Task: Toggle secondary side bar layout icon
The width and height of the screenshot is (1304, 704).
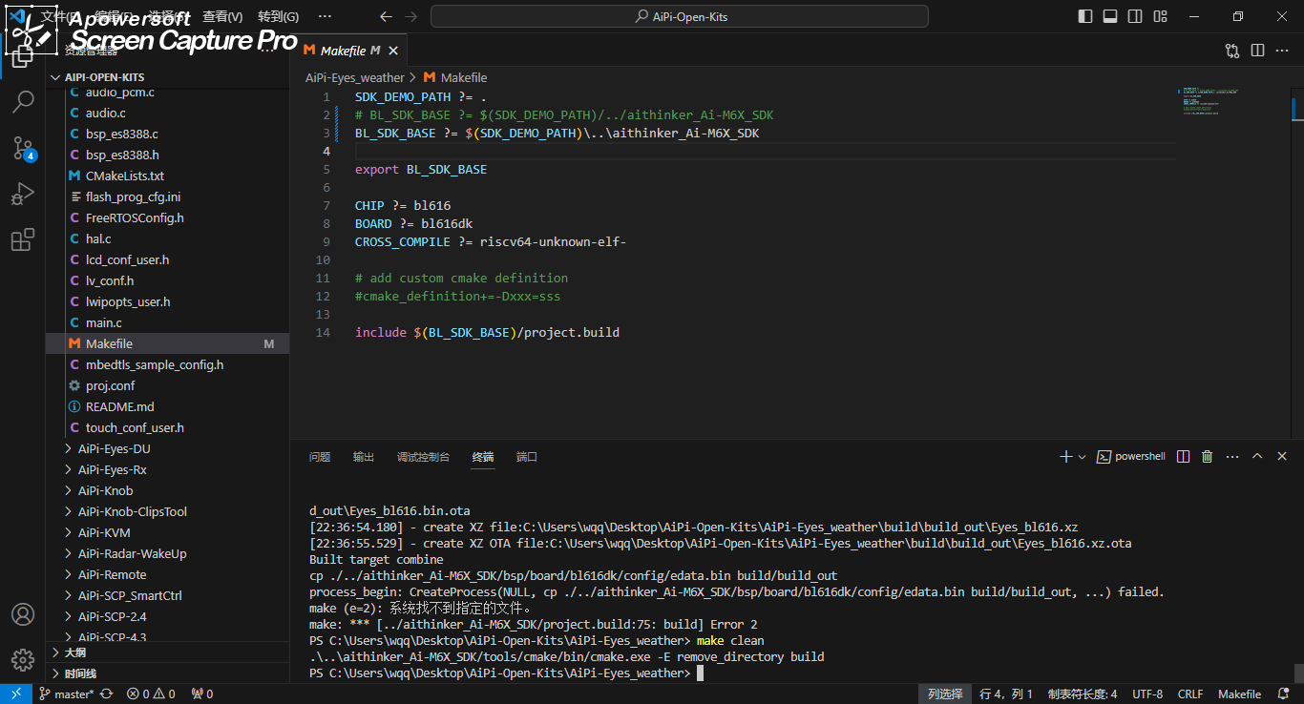Action: (1135, 16)
